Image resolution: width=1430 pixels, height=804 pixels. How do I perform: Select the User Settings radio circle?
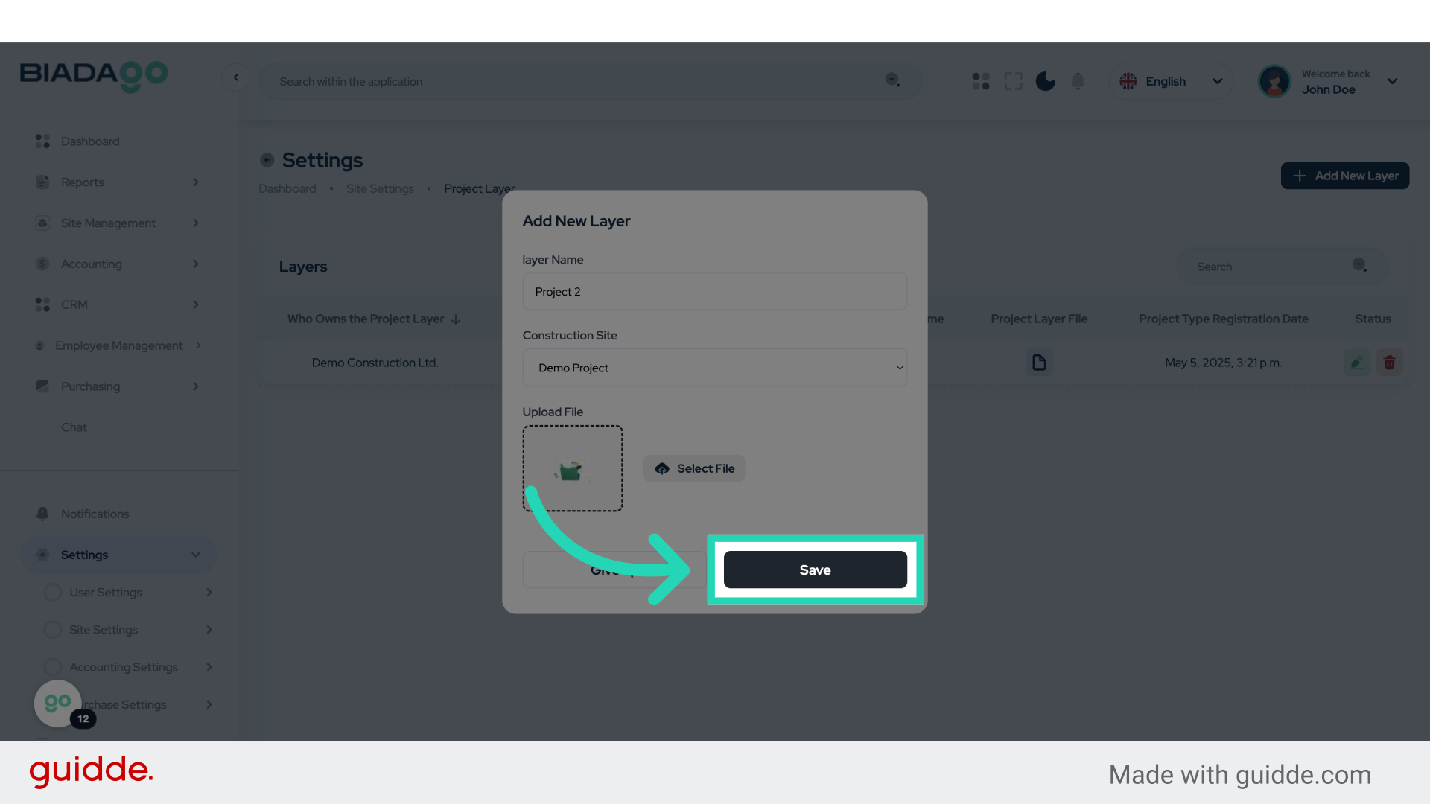point(52,593)
